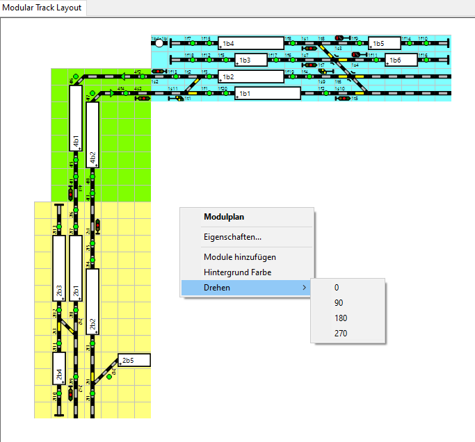Set rotation to 0

click(337, 288)
